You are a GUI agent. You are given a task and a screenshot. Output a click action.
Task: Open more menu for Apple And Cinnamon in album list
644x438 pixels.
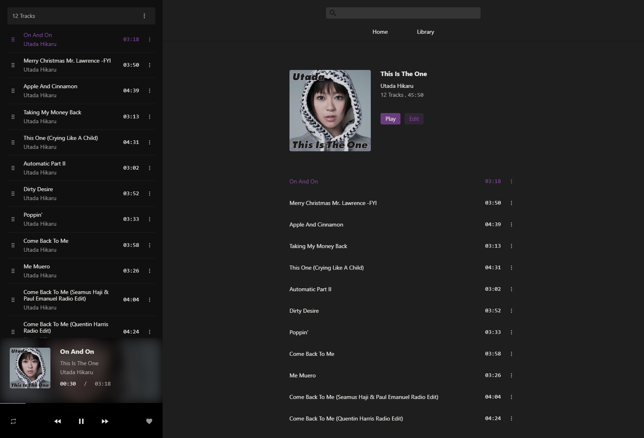[511, 224]
